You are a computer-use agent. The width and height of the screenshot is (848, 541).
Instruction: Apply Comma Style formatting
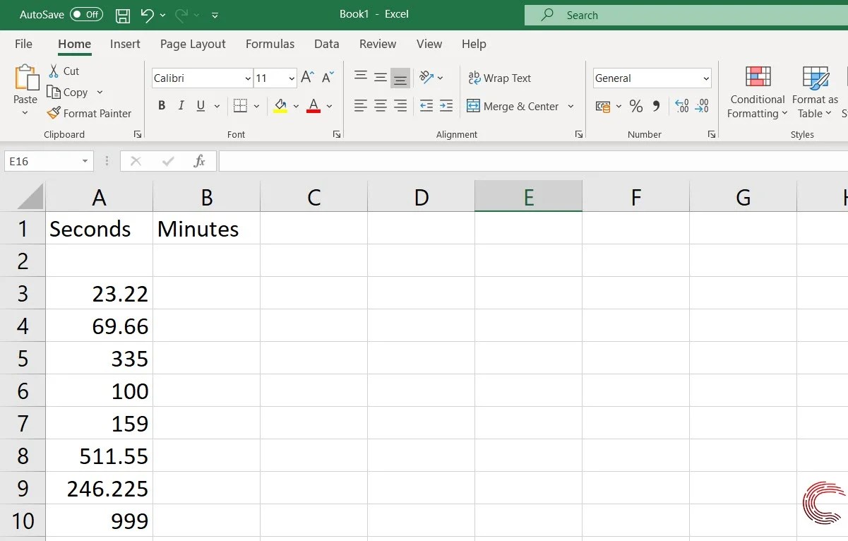657,106
